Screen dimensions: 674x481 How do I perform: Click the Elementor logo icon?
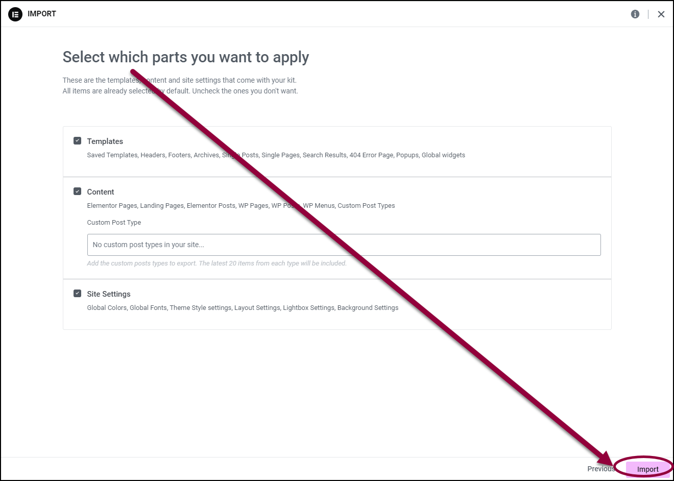click(x=15, y=14)
